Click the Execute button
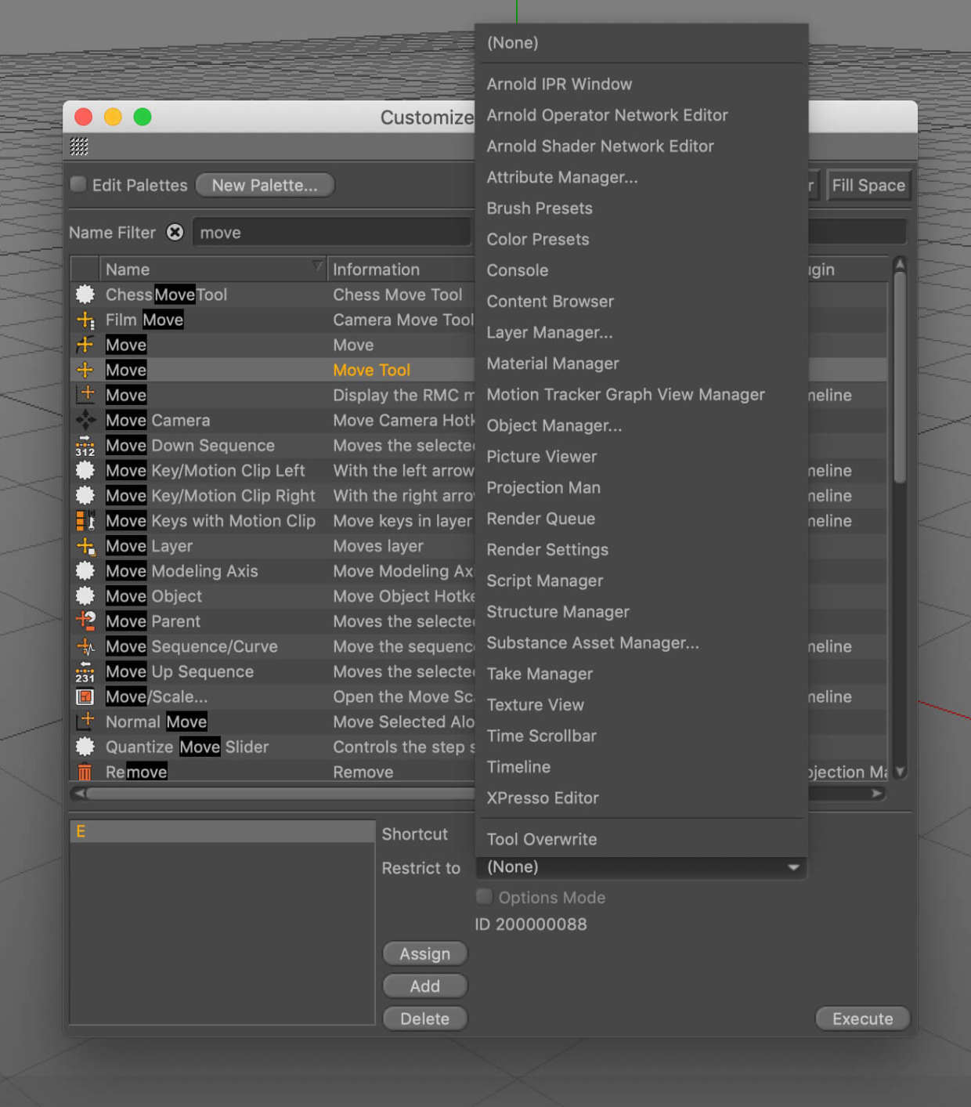The image size is (971, 1107). (863, 1019)
